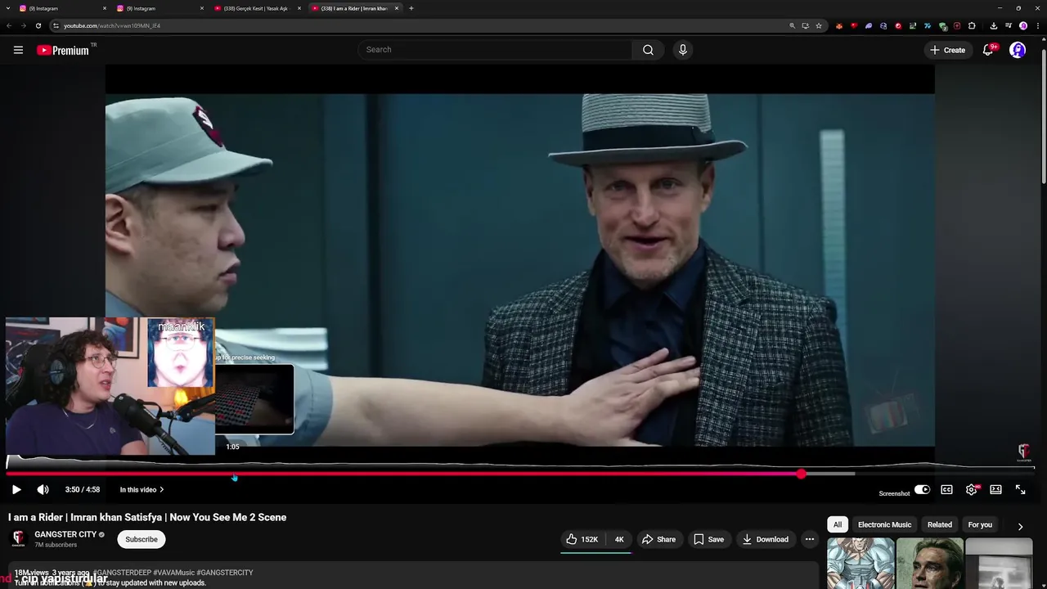
Task: Click the search magnifier button
Action: [648, 50]
